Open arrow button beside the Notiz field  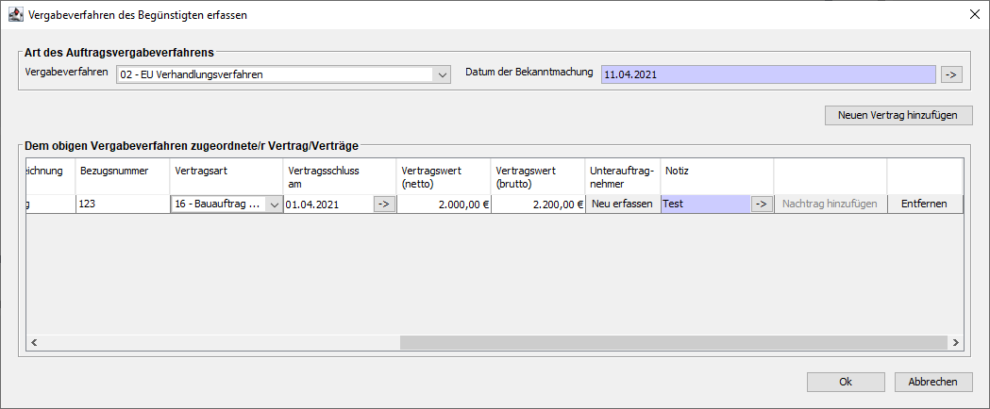762,204
